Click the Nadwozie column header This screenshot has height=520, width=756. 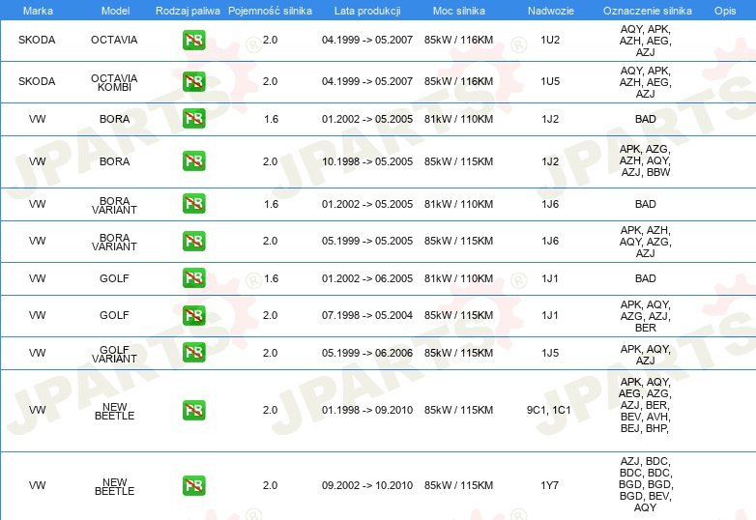tap(551, 11)
